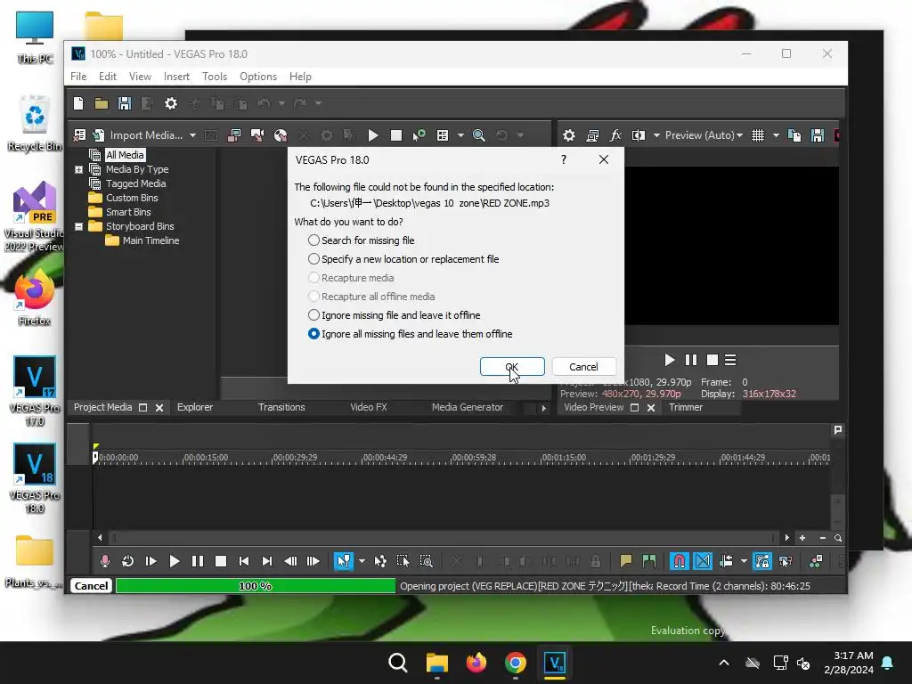
Task: Switch to the Transitions tab
Action: click(281, 407)
